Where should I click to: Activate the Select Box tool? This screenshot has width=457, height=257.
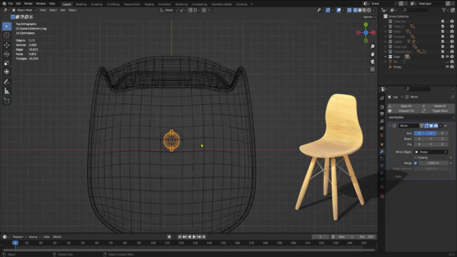pyautogui.click(x=6, y=26)
